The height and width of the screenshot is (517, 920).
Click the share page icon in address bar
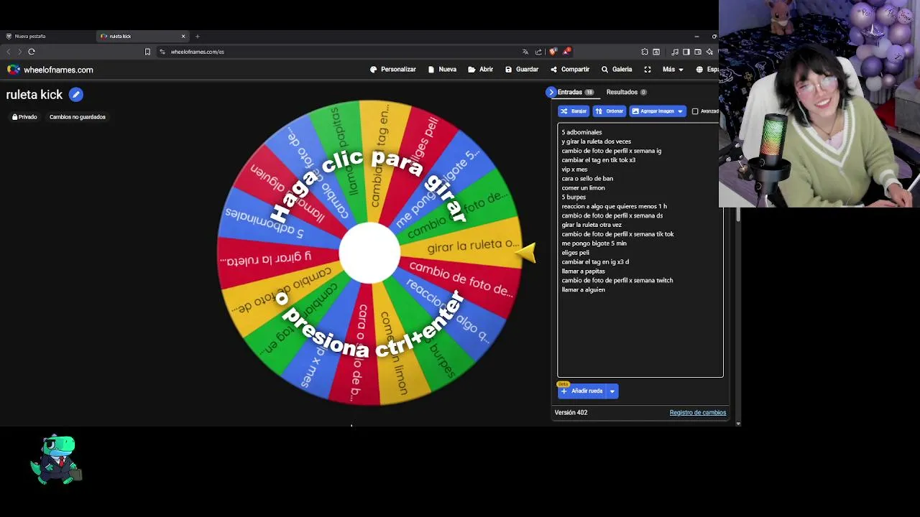tap(538, 52)
